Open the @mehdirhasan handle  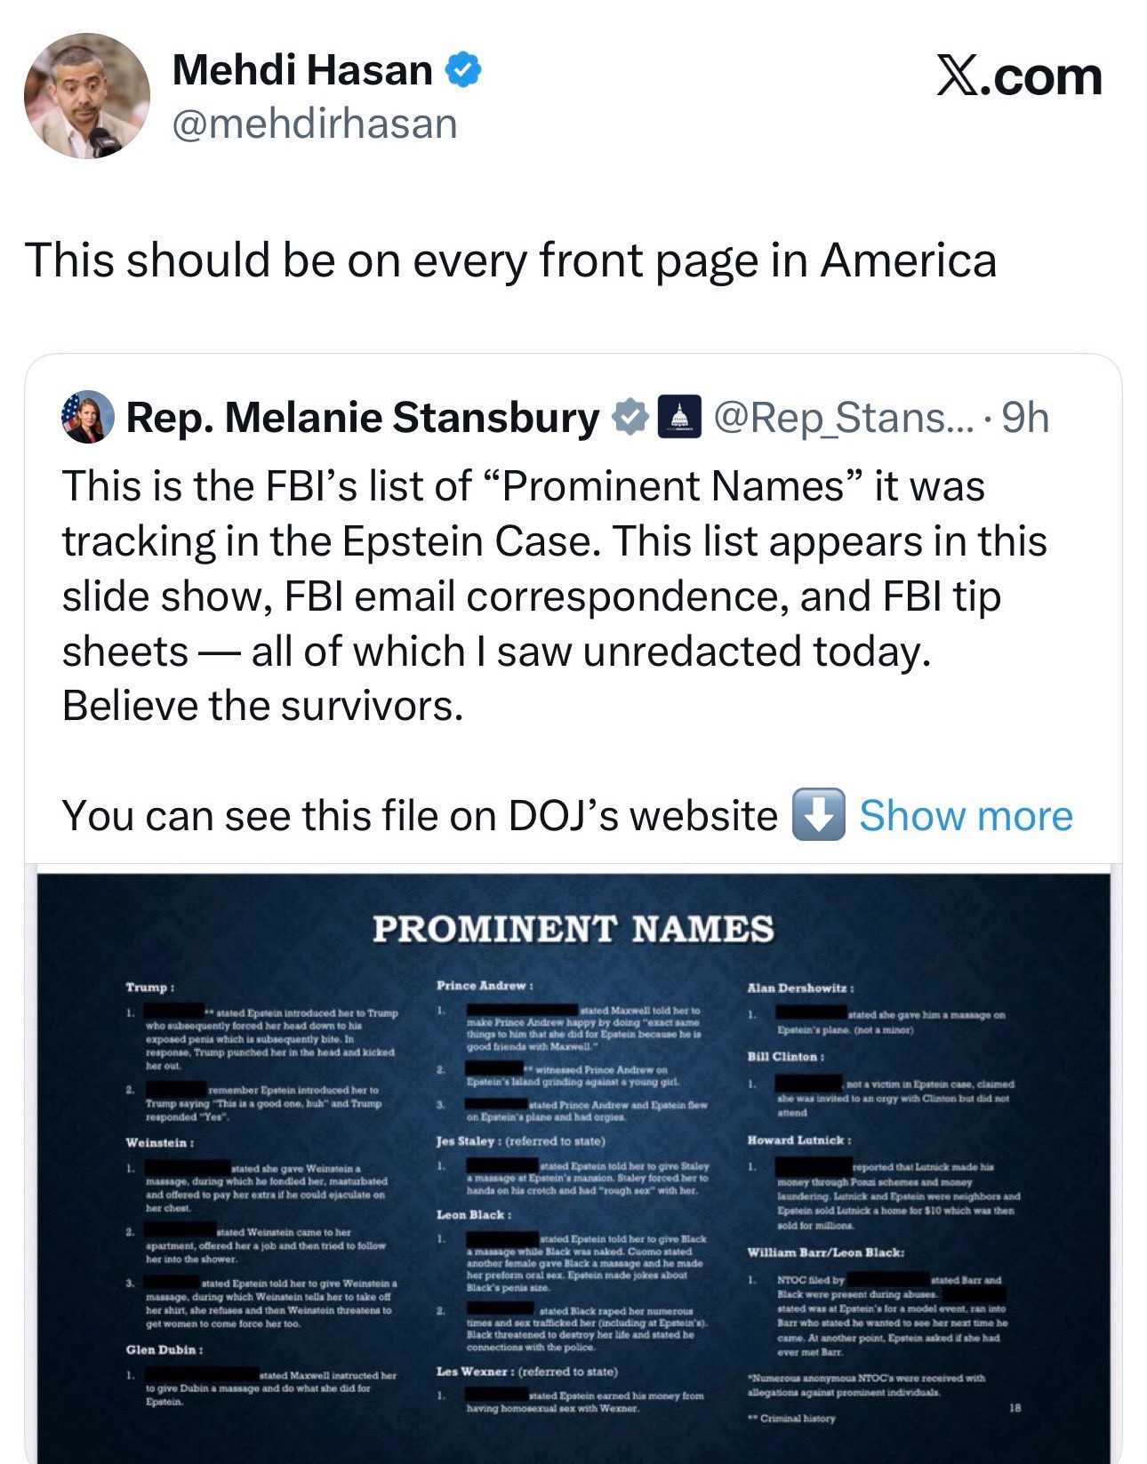point(314,124)
